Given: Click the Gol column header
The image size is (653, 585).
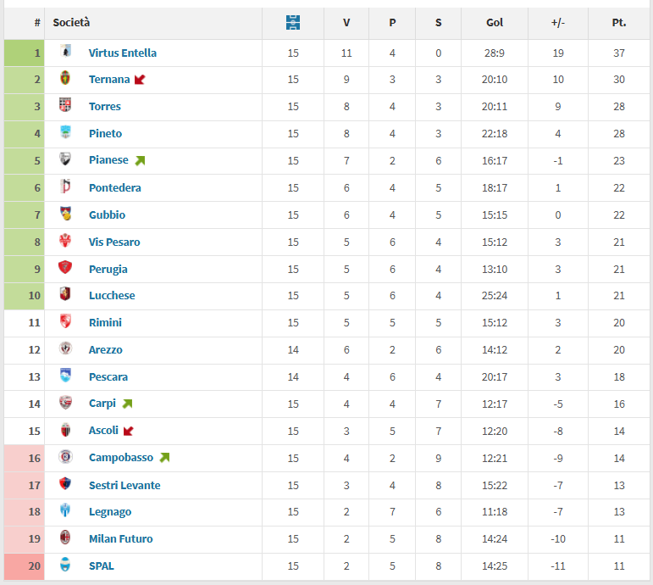Looking at the screenshot, I should [495, 23].
